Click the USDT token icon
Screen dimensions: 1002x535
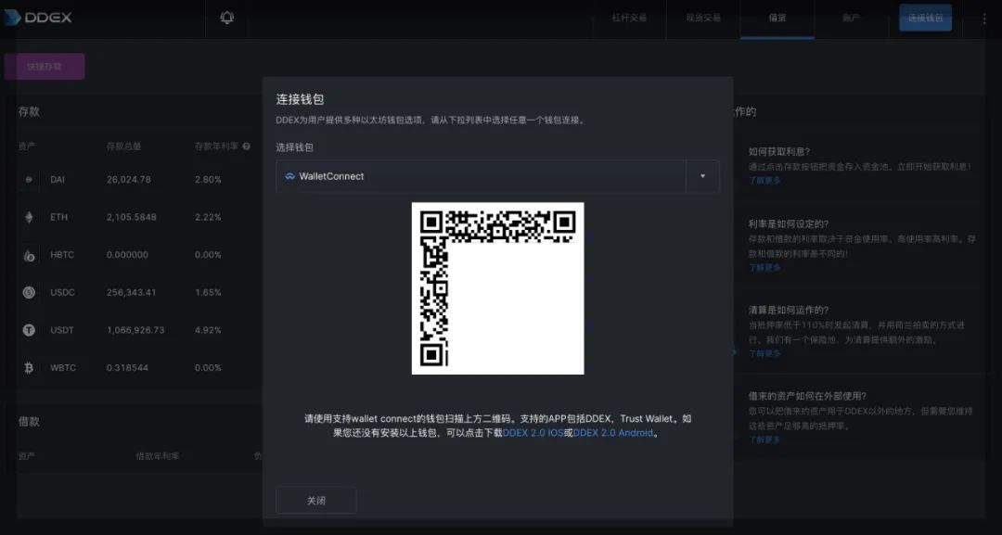coord(30,329)
